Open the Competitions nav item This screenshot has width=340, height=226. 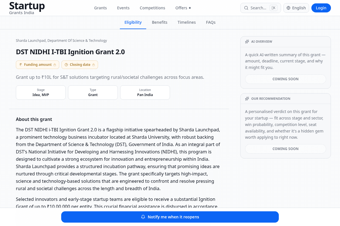point(152,8)
